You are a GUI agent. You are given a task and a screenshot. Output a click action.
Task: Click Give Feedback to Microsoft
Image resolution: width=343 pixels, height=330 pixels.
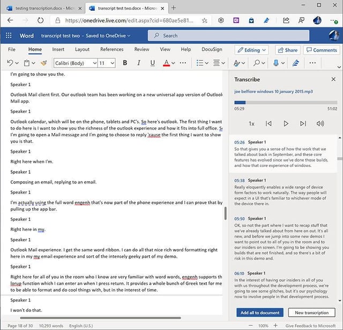coord(310,326)
